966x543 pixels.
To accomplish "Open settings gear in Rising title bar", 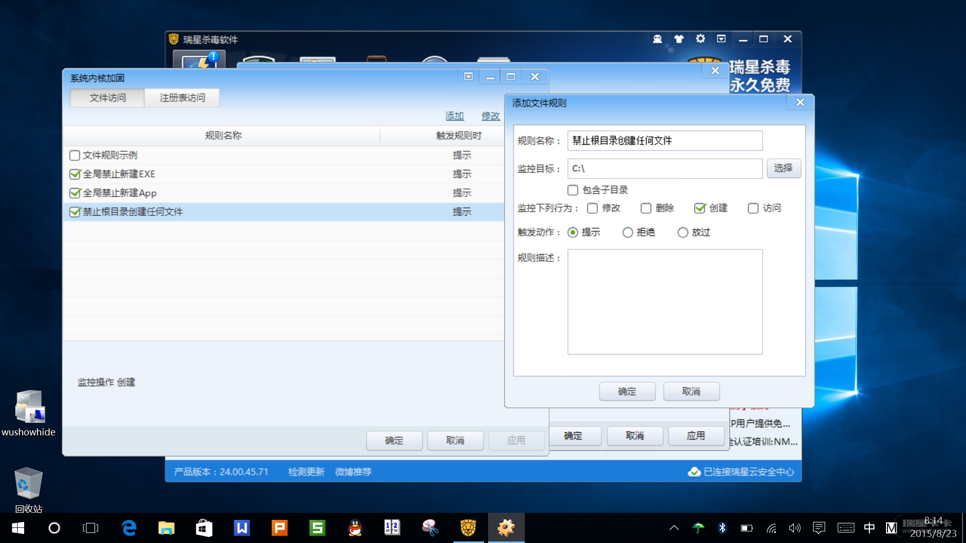I will (x=700, y=39).
